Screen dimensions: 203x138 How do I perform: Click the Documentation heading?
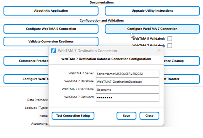pos(102,3)
